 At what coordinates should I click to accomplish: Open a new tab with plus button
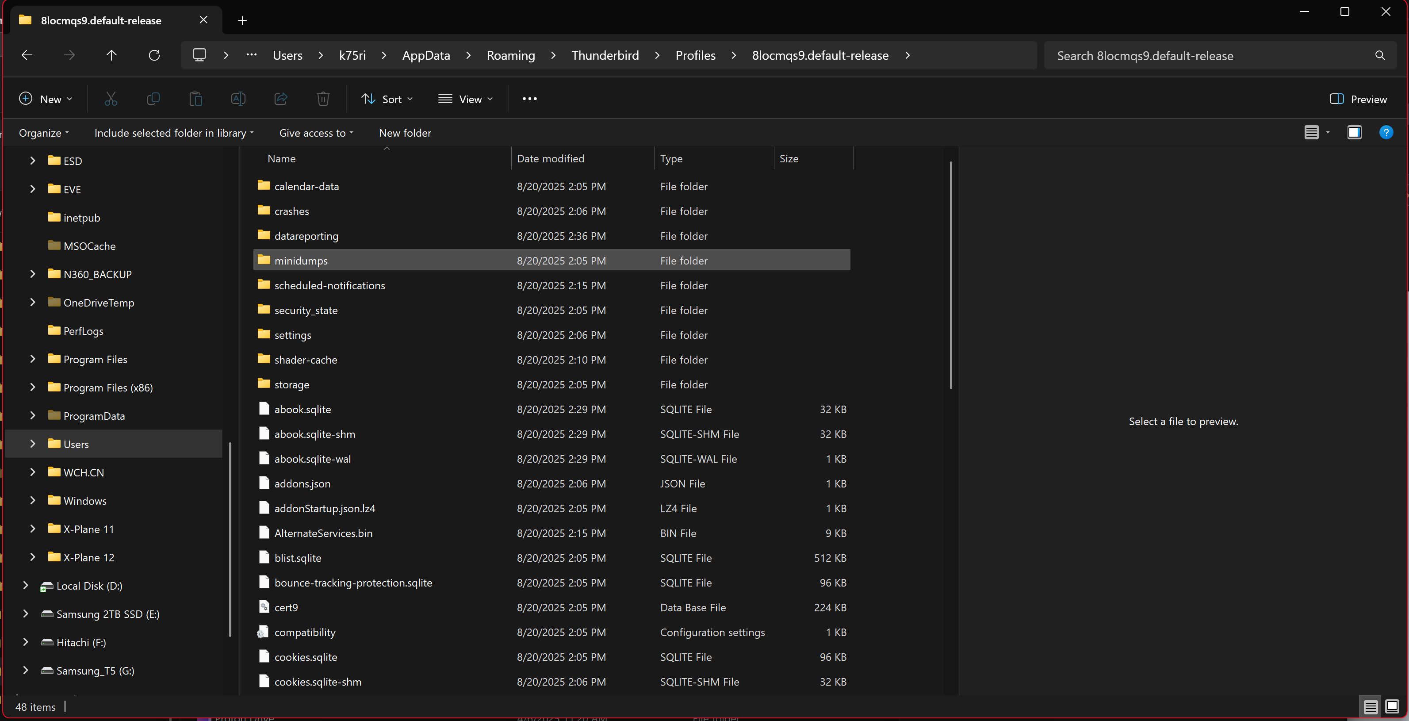point(242,20)
